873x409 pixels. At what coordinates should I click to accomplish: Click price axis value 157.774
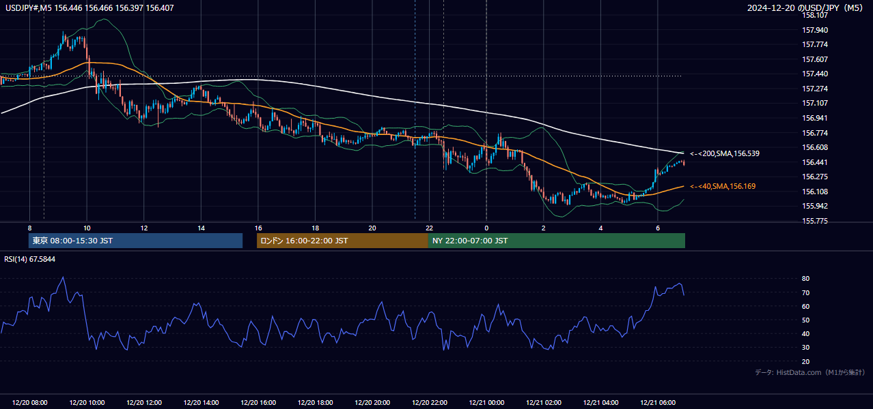[x=815, y=44]
